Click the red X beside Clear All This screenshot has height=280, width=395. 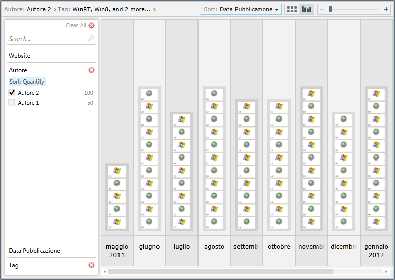[x=92, y=25]
